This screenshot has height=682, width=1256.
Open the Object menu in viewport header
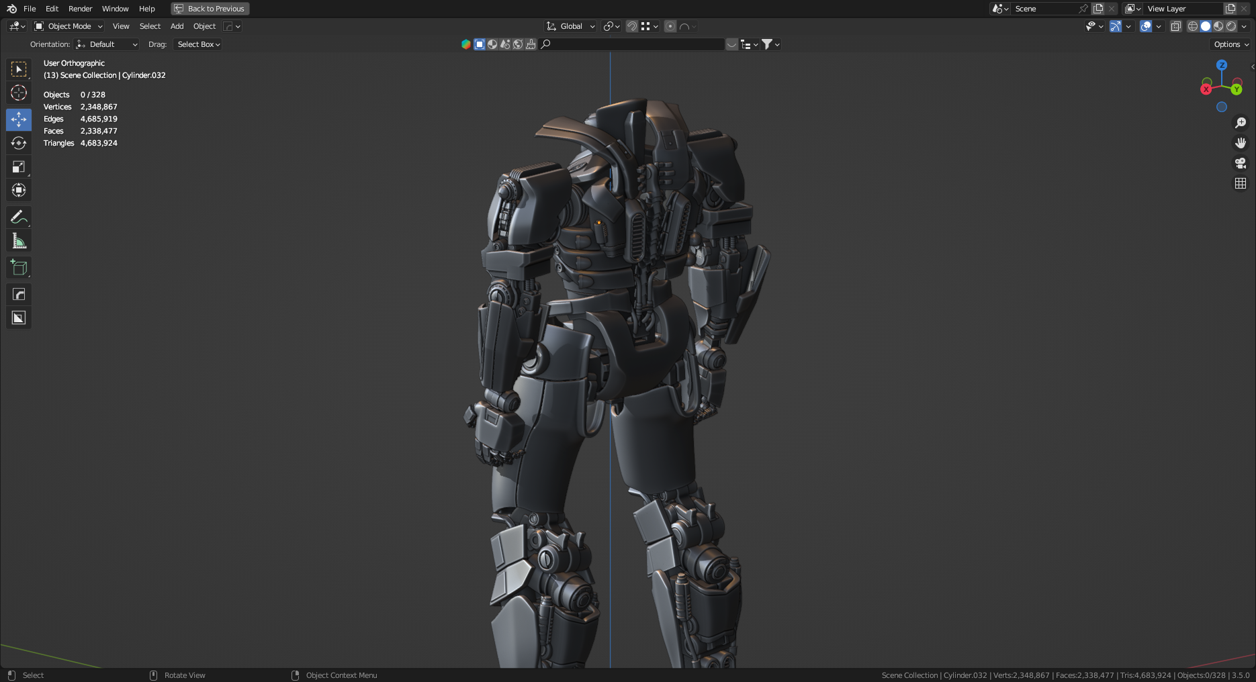(x=204, y=26)
